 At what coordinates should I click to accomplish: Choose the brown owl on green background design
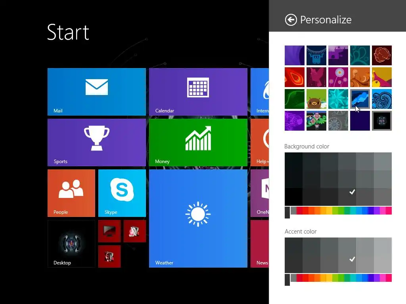(x=316, y=99)
